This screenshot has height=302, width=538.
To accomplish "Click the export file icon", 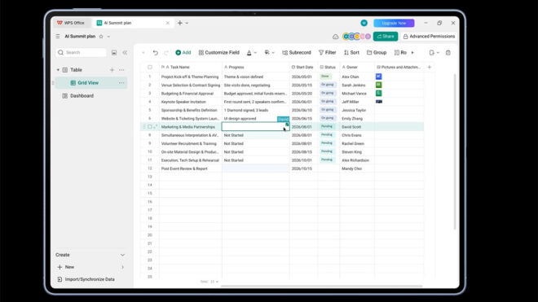I will click(432, 52).
